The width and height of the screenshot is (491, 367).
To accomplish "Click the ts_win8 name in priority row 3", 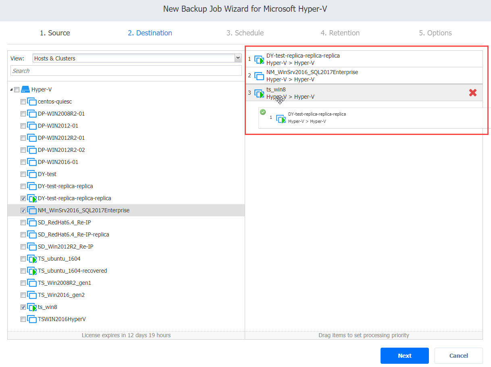I will 276,89.
